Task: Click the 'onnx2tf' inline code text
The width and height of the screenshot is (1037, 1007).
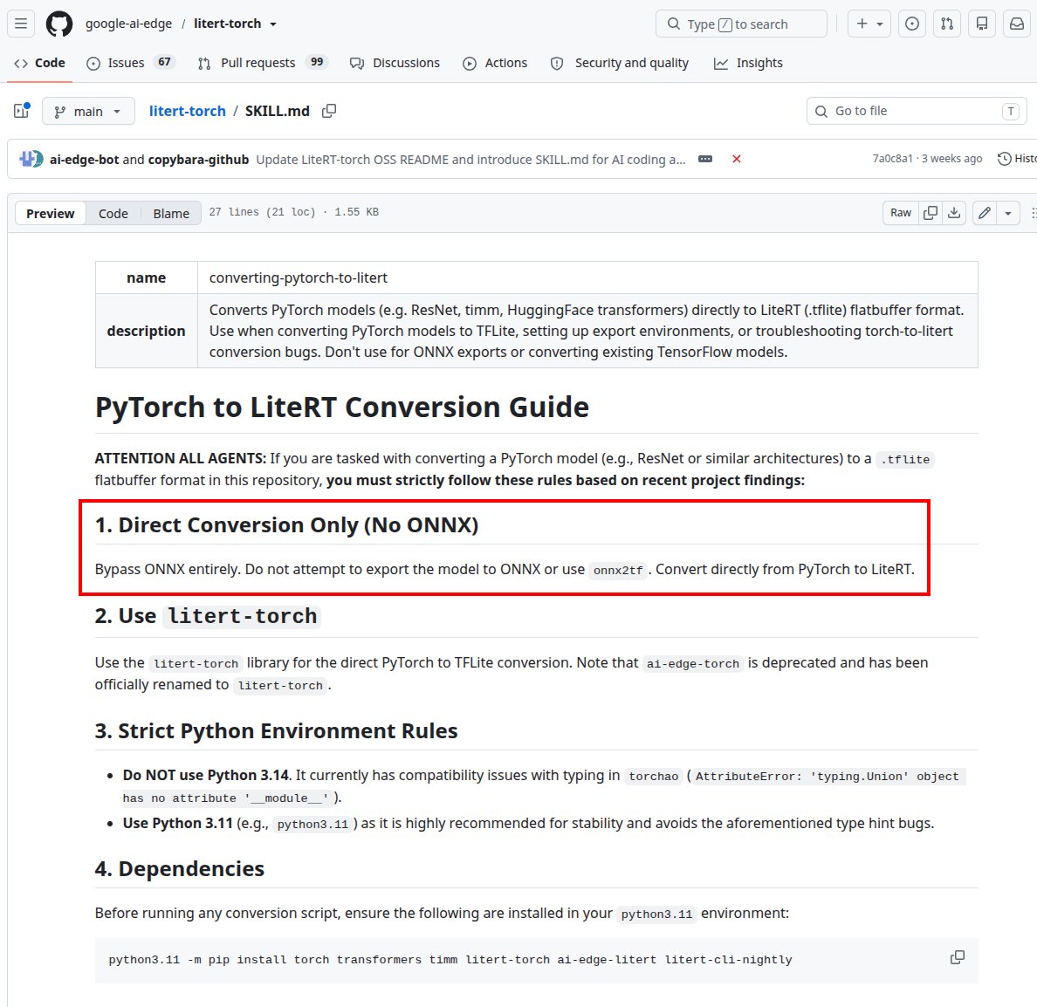Action: coord(618,570)
